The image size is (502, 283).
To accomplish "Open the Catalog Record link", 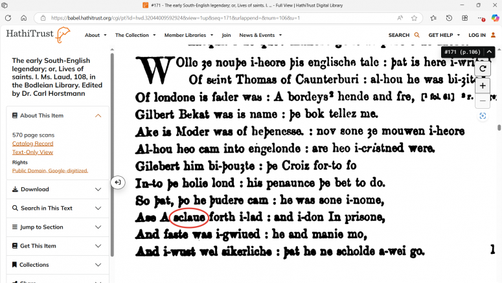I will [32, 143].
